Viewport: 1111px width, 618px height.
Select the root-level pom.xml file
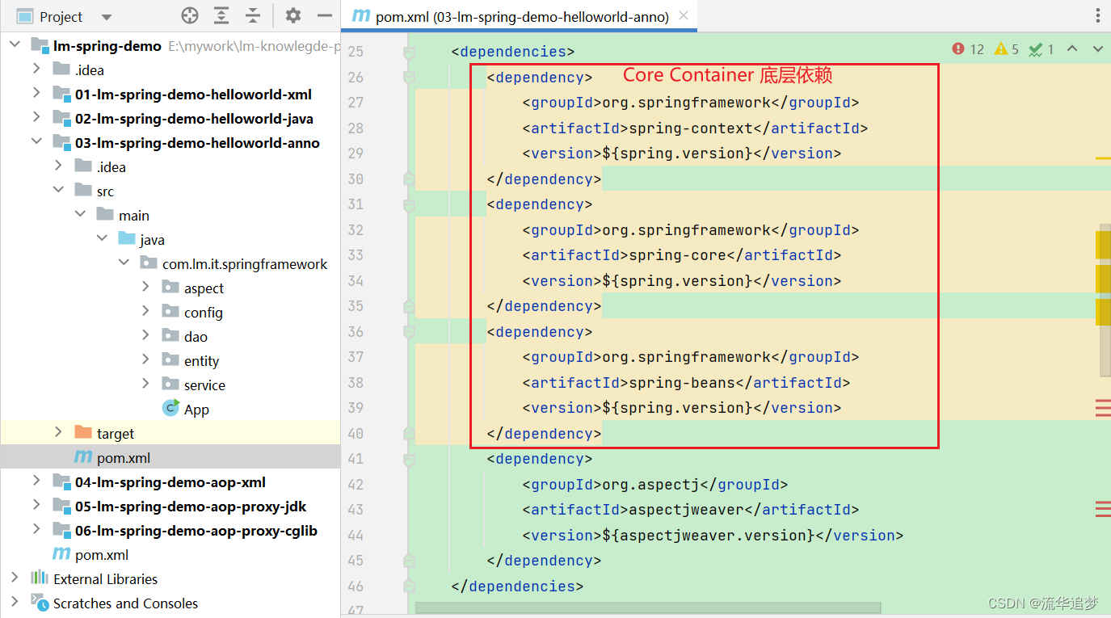pos(102,555)
